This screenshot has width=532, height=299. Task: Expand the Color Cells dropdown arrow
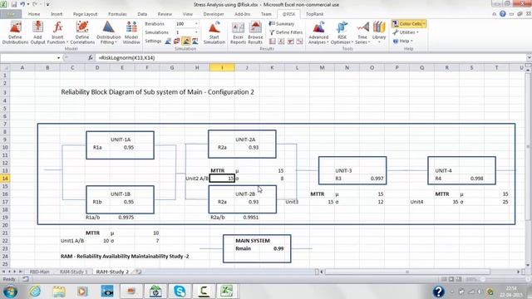coord(424,24)
